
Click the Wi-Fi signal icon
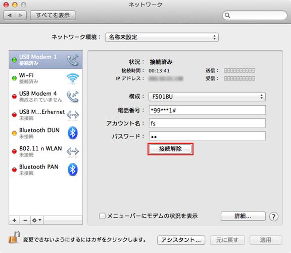pos(73,78)
